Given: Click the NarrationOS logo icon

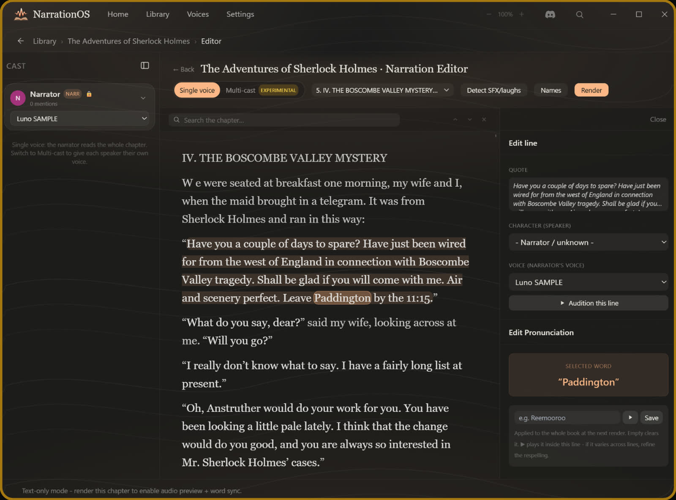Looking at the screenshot, I should click(21, 14).
